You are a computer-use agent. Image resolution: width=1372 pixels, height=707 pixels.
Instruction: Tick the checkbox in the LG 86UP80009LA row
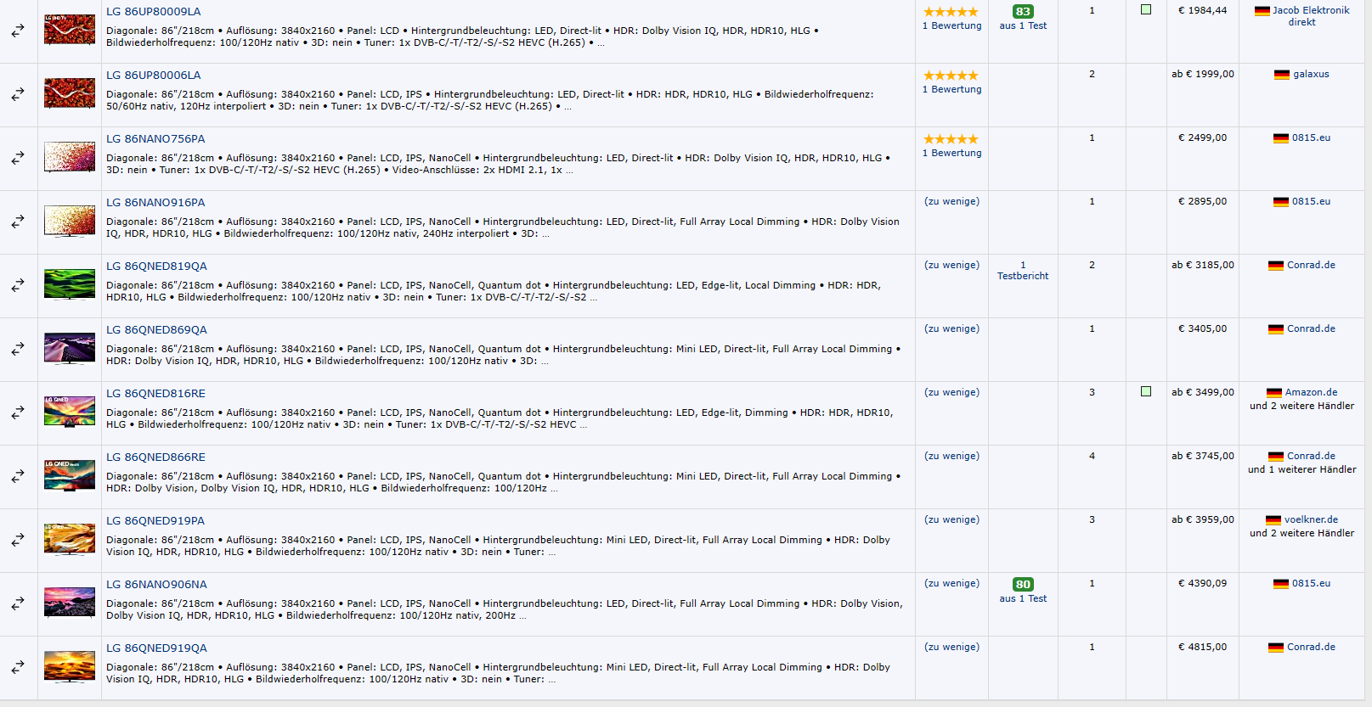tap(1146, 10)
